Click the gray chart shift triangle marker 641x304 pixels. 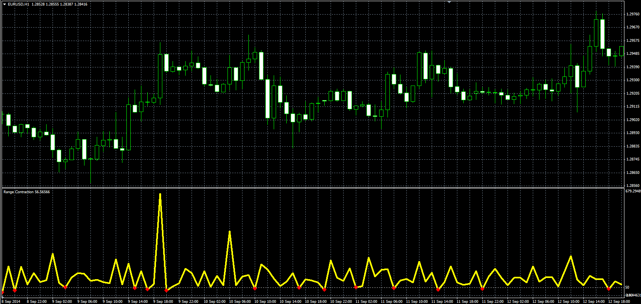[x=449, y=2]
